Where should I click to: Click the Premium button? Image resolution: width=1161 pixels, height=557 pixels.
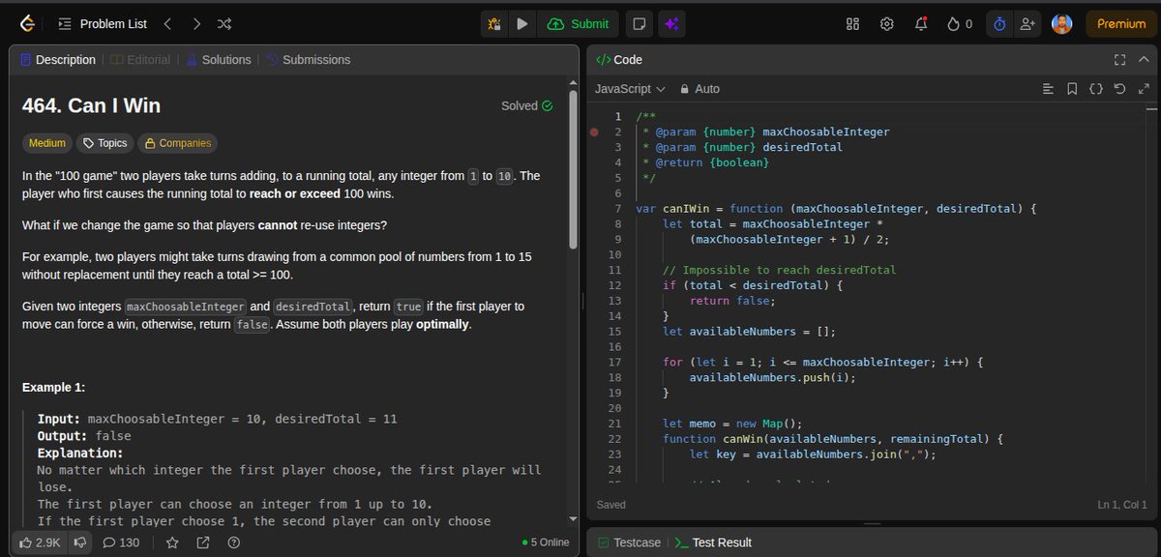point(1121,23)
